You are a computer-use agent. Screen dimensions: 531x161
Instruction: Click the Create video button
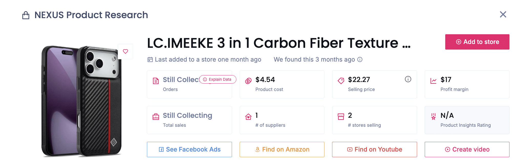click(x=467, y=149)
